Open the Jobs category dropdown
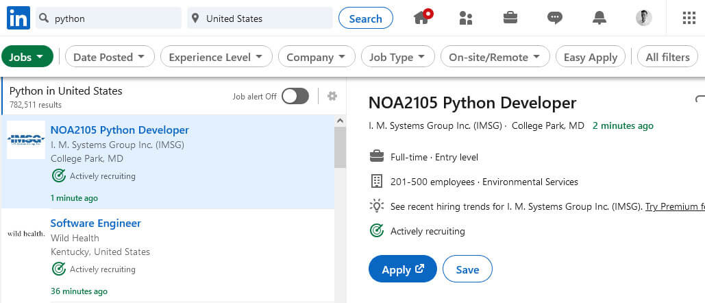 [27, 57]
